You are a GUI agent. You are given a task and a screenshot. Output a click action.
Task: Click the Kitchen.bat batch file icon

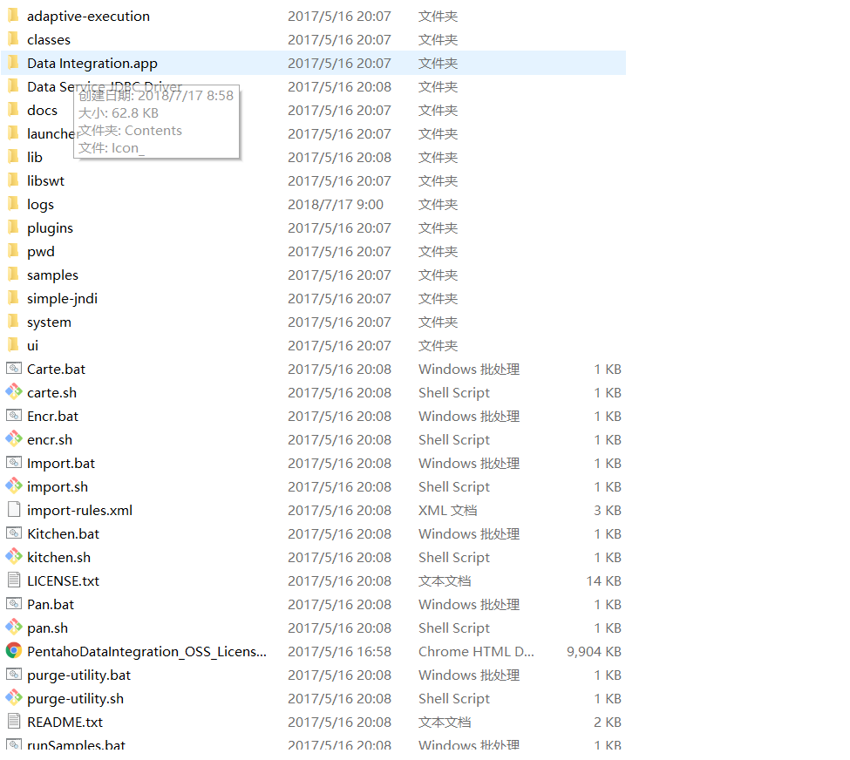tap(14, 533)
